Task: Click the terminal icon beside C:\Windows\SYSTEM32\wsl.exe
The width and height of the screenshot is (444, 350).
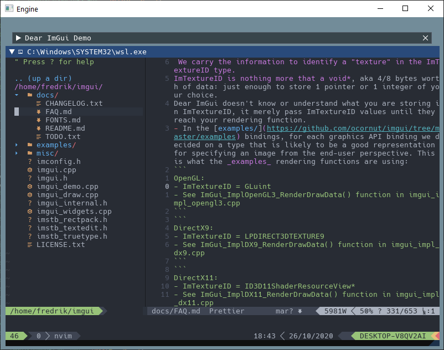Action: point(20,52)
